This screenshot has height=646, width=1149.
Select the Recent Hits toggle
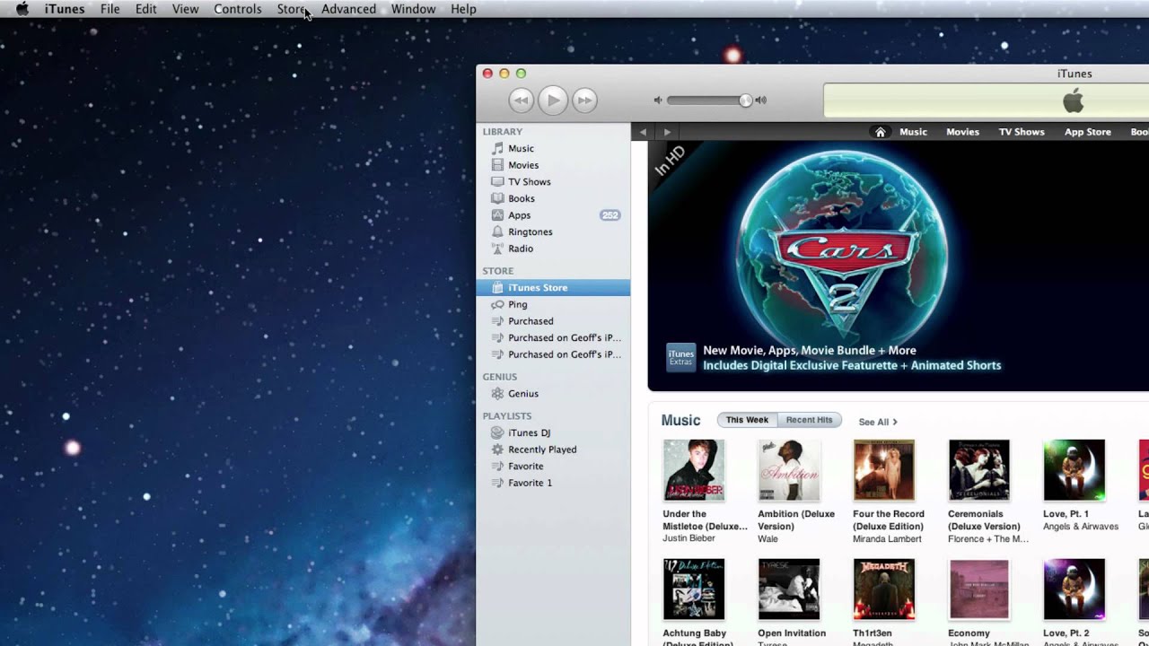[810, 420]
